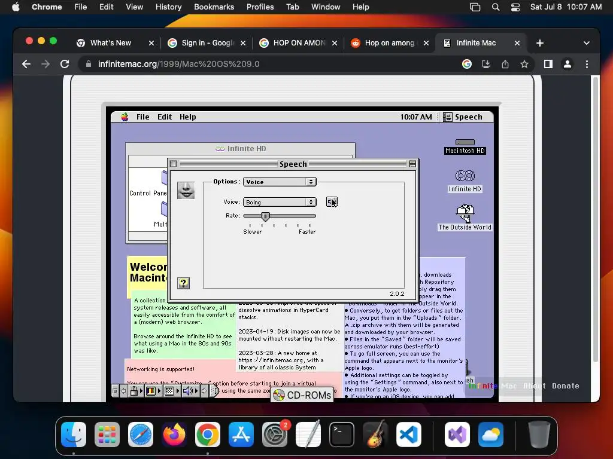Click the Chrome address bar URL
This screenshot has width=613, height=459.
[x=178, y=64]
